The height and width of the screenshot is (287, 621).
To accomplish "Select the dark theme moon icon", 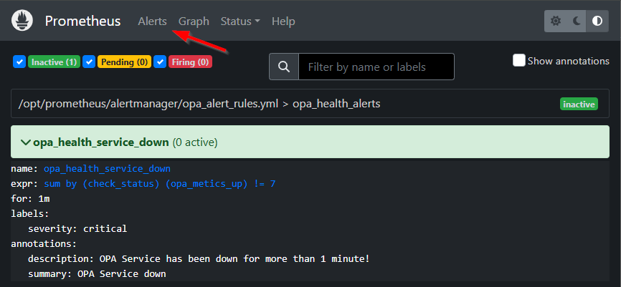I will click(x=577, y=21).
